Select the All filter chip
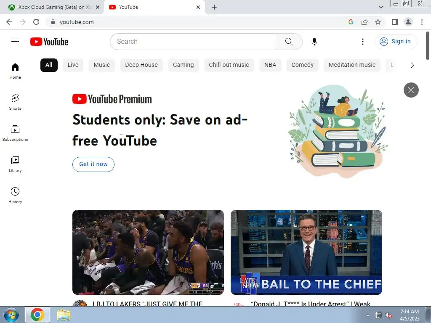Screen dimensions: 431x323 pyautogui.click(x=49, y=65)
